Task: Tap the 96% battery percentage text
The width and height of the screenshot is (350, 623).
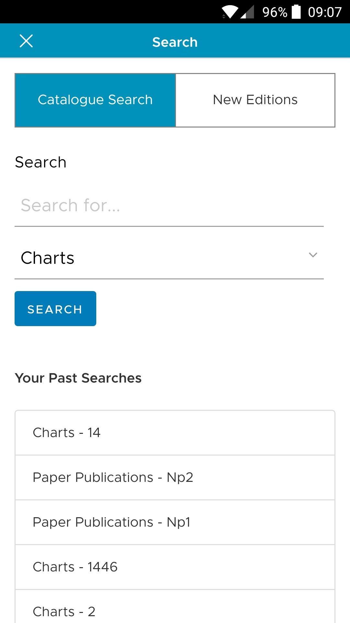Action: pos(275,12)
